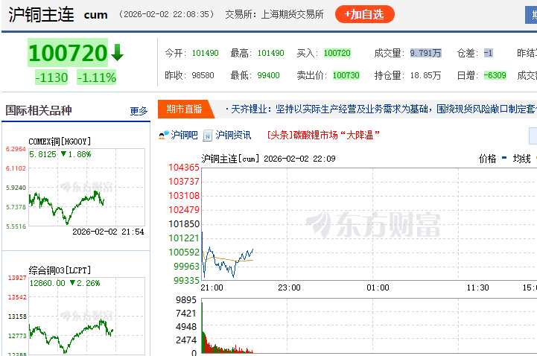Click the 综合铜03[LCPT] mini chart
Image resolution: width=537 pixels, height=356 pixels.
click(87, 317)
